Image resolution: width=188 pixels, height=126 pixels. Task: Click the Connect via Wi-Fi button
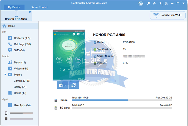pos(167,15)
